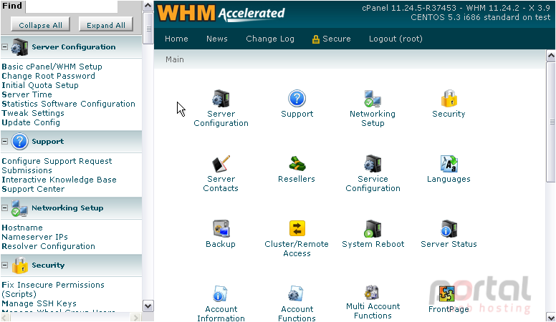The width and height of the screenshot is (556, 322).
Task: Collapse the Support sidebar section
Action: click(4, 142)
